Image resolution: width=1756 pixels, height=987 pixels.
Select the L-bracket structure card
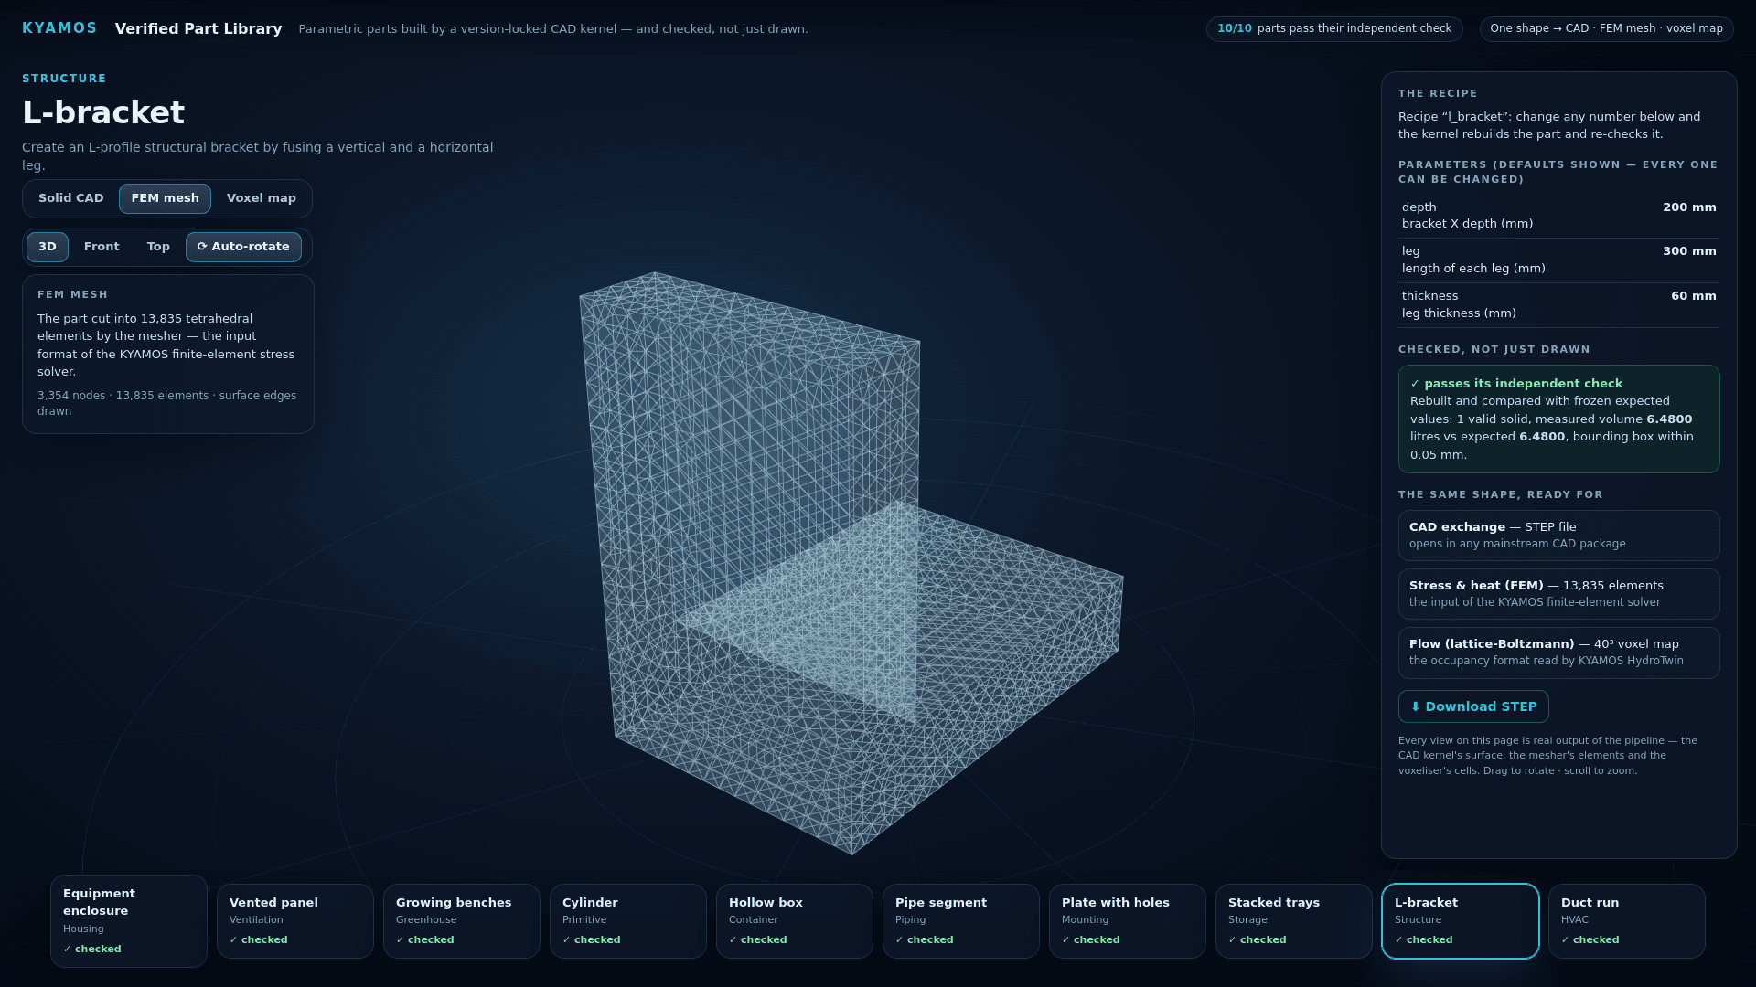coord(1461,920)
